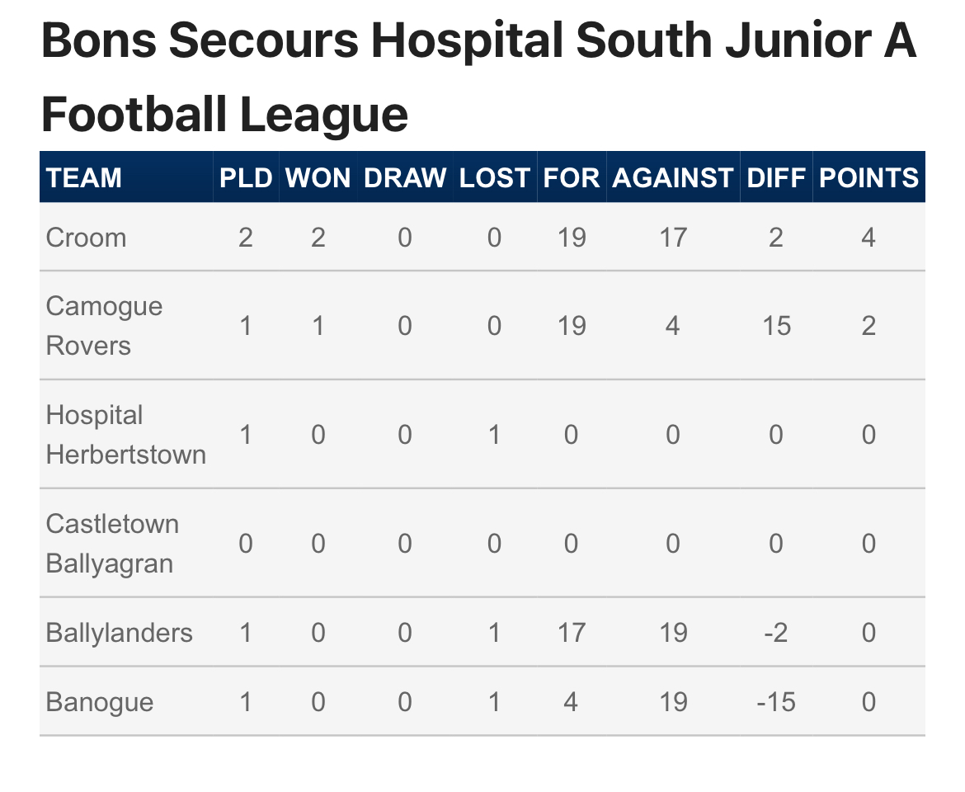Click the TEAM column header
This screenshot has width=965, height=792.
[83, 178]
